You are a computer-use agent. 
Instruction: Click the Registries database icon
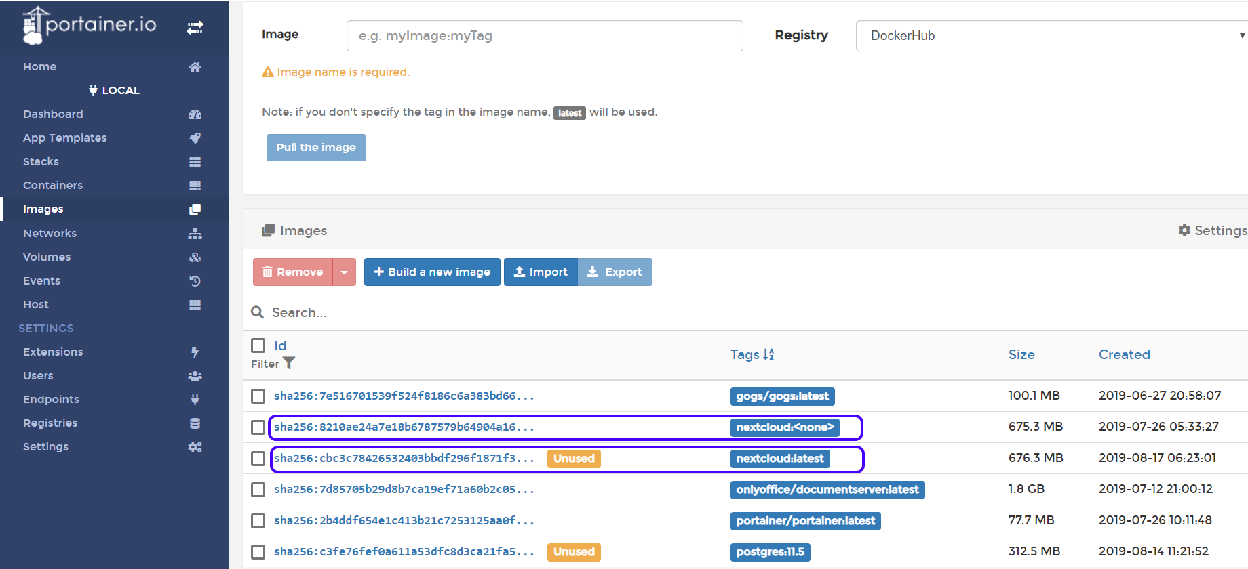(195, 423)
